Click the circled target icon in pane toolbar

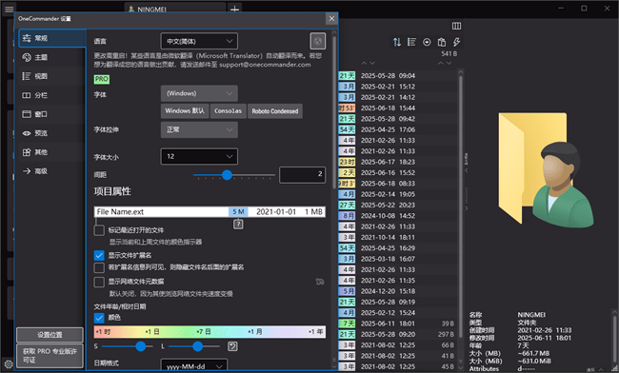[427, 42]
